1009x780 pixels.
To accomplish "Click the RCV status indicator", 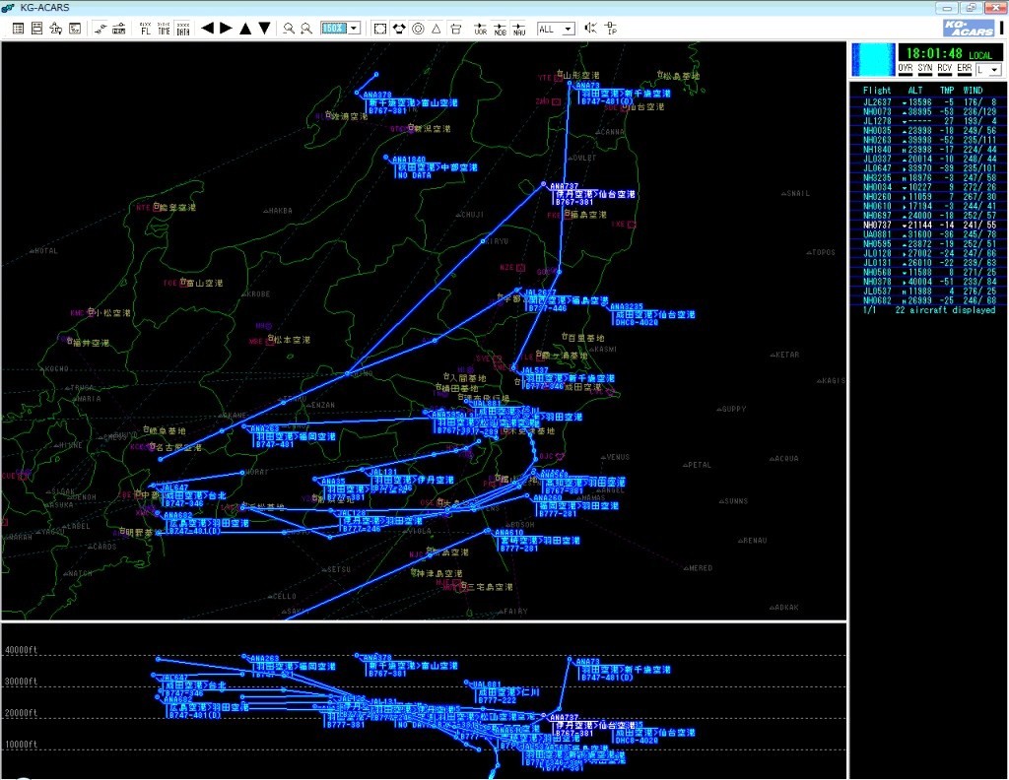I will click(944, 69).
